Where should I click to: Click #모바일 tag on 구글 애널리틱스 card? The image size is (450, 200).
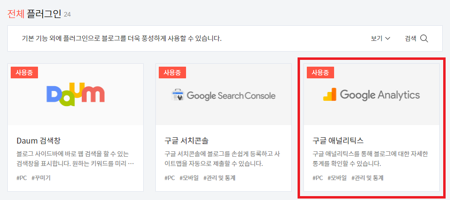click(337, 178)
